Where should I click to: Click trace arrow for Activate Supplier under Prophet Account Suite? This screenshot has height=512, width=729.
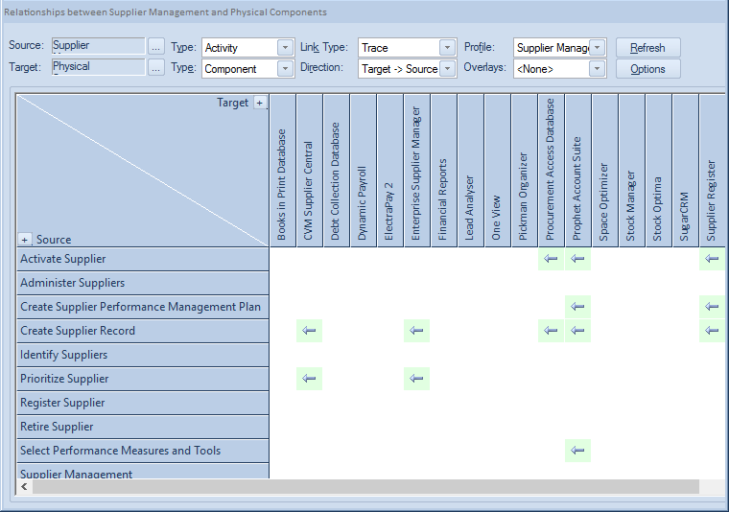tap(577, 259)
